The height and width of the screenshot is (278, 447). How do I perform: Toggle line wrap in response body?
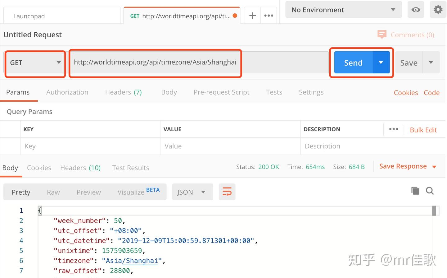click(x=227, y=192)
